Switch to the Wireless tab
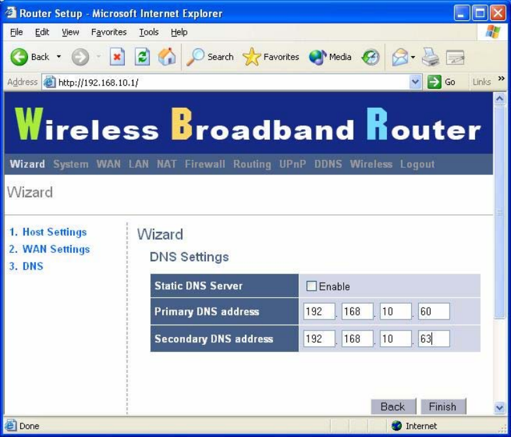The image size is (511, 437). pyautogui.click(x=371, y=164)
